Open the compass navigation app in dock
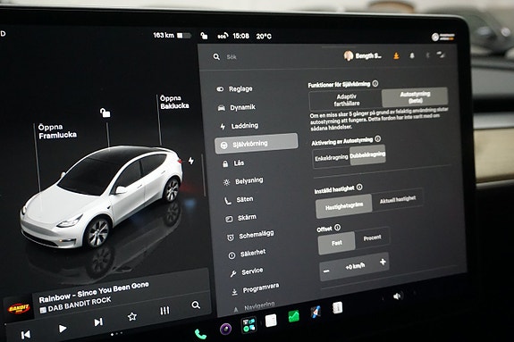The width and height of the screenshot is (514, 342). (x=316, y=313)
